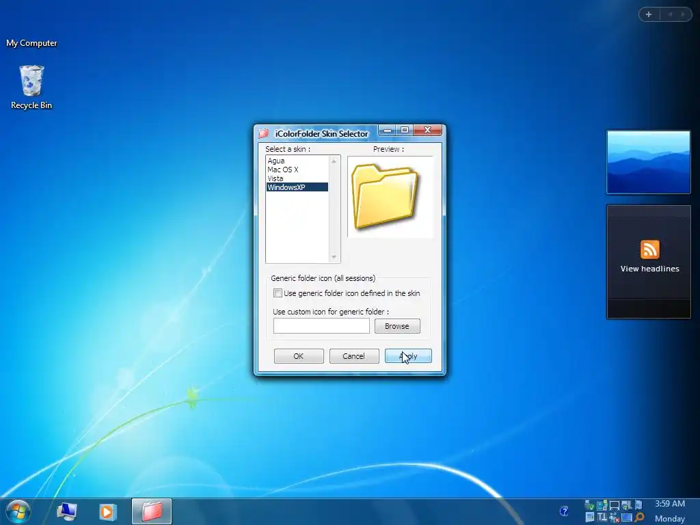Open the Windows Start orb
This screenshot has height=525, width=700.
[x=18, y=511]
